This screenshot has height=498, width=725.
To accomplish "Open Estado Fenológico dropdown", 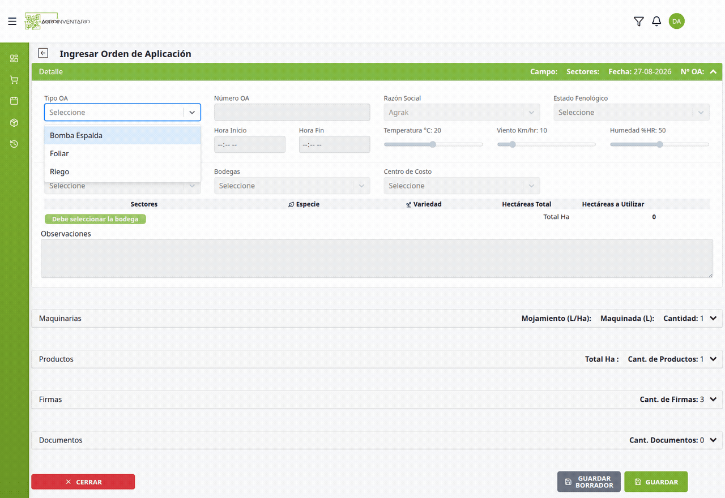I will pyautogui.click(x=632, y=112).
